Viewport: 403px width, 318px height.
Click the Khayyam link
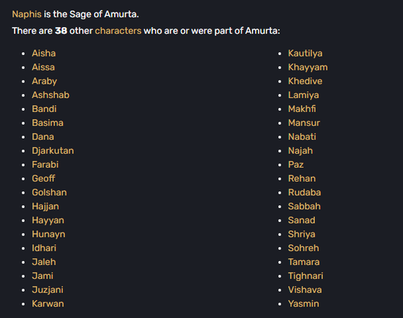(x=308, y=67)
